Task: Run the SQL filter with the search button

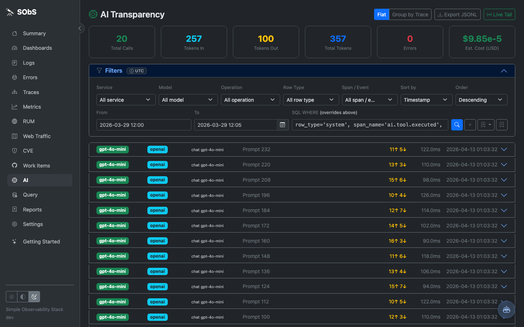Action: coord(457,125)
